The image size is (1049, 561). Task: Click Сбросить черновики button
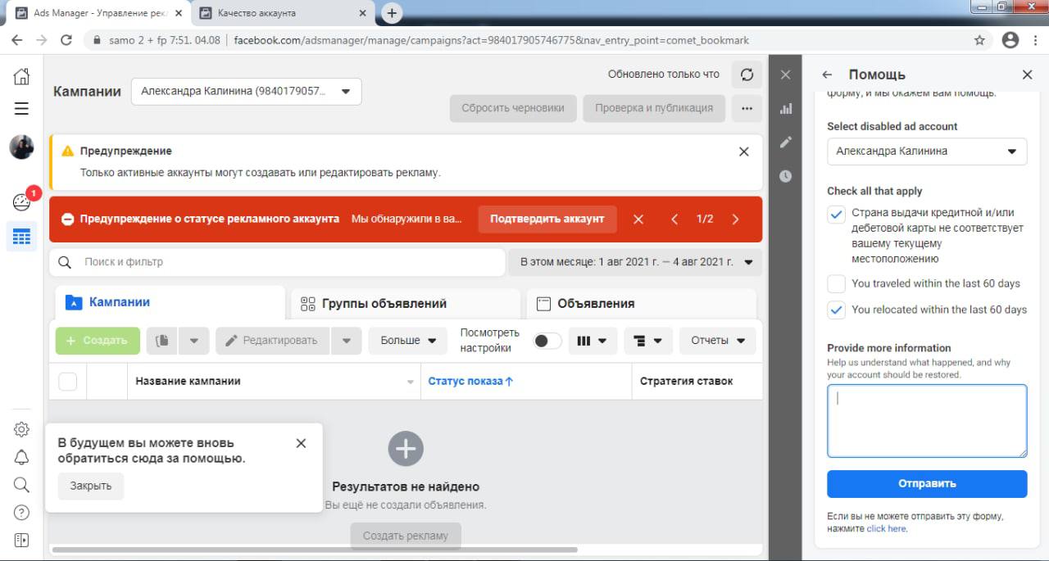click(x=513, y=108)
